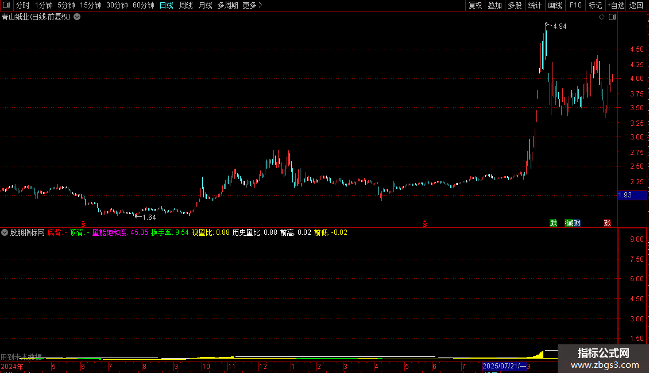The height and width of the screenshot is (373, 649).
Task: Switch to 周线 weekly chart
Action: click(x=186, y=5)
